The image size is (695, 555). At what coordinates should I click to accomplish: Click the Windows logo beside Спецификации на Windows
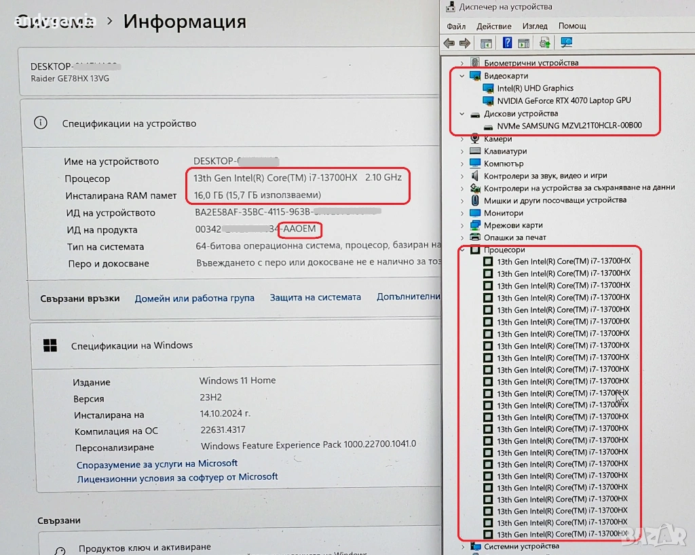[50, 345]
